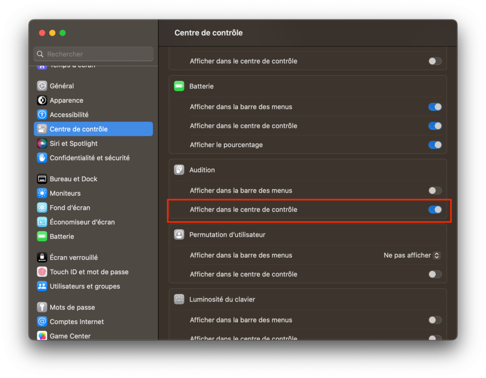The image size is (486, 378).
Task: Select Game Center in sidebar
Action: pos(93,335)
